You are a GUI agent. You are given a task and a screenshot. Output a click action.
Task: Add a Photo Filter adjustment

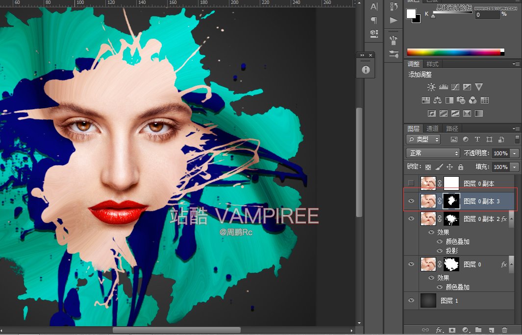coord(461,100)
